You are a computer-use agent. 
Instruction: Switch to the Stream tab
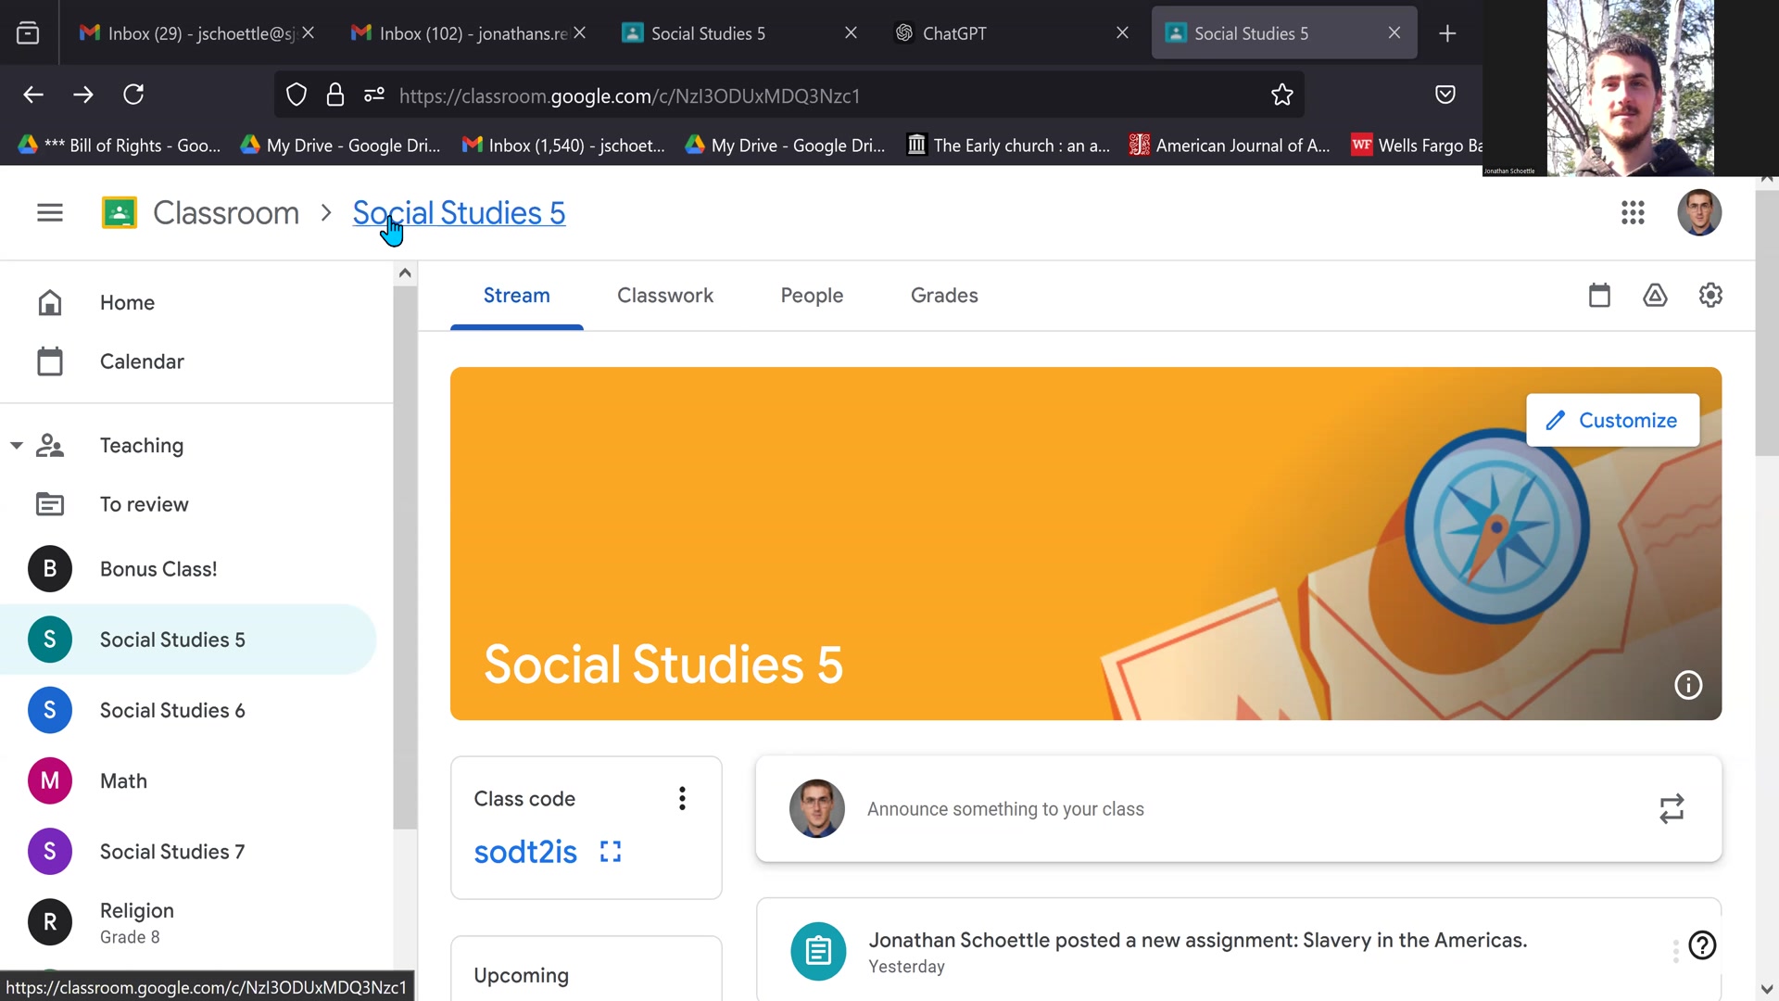tap(516, 296)
